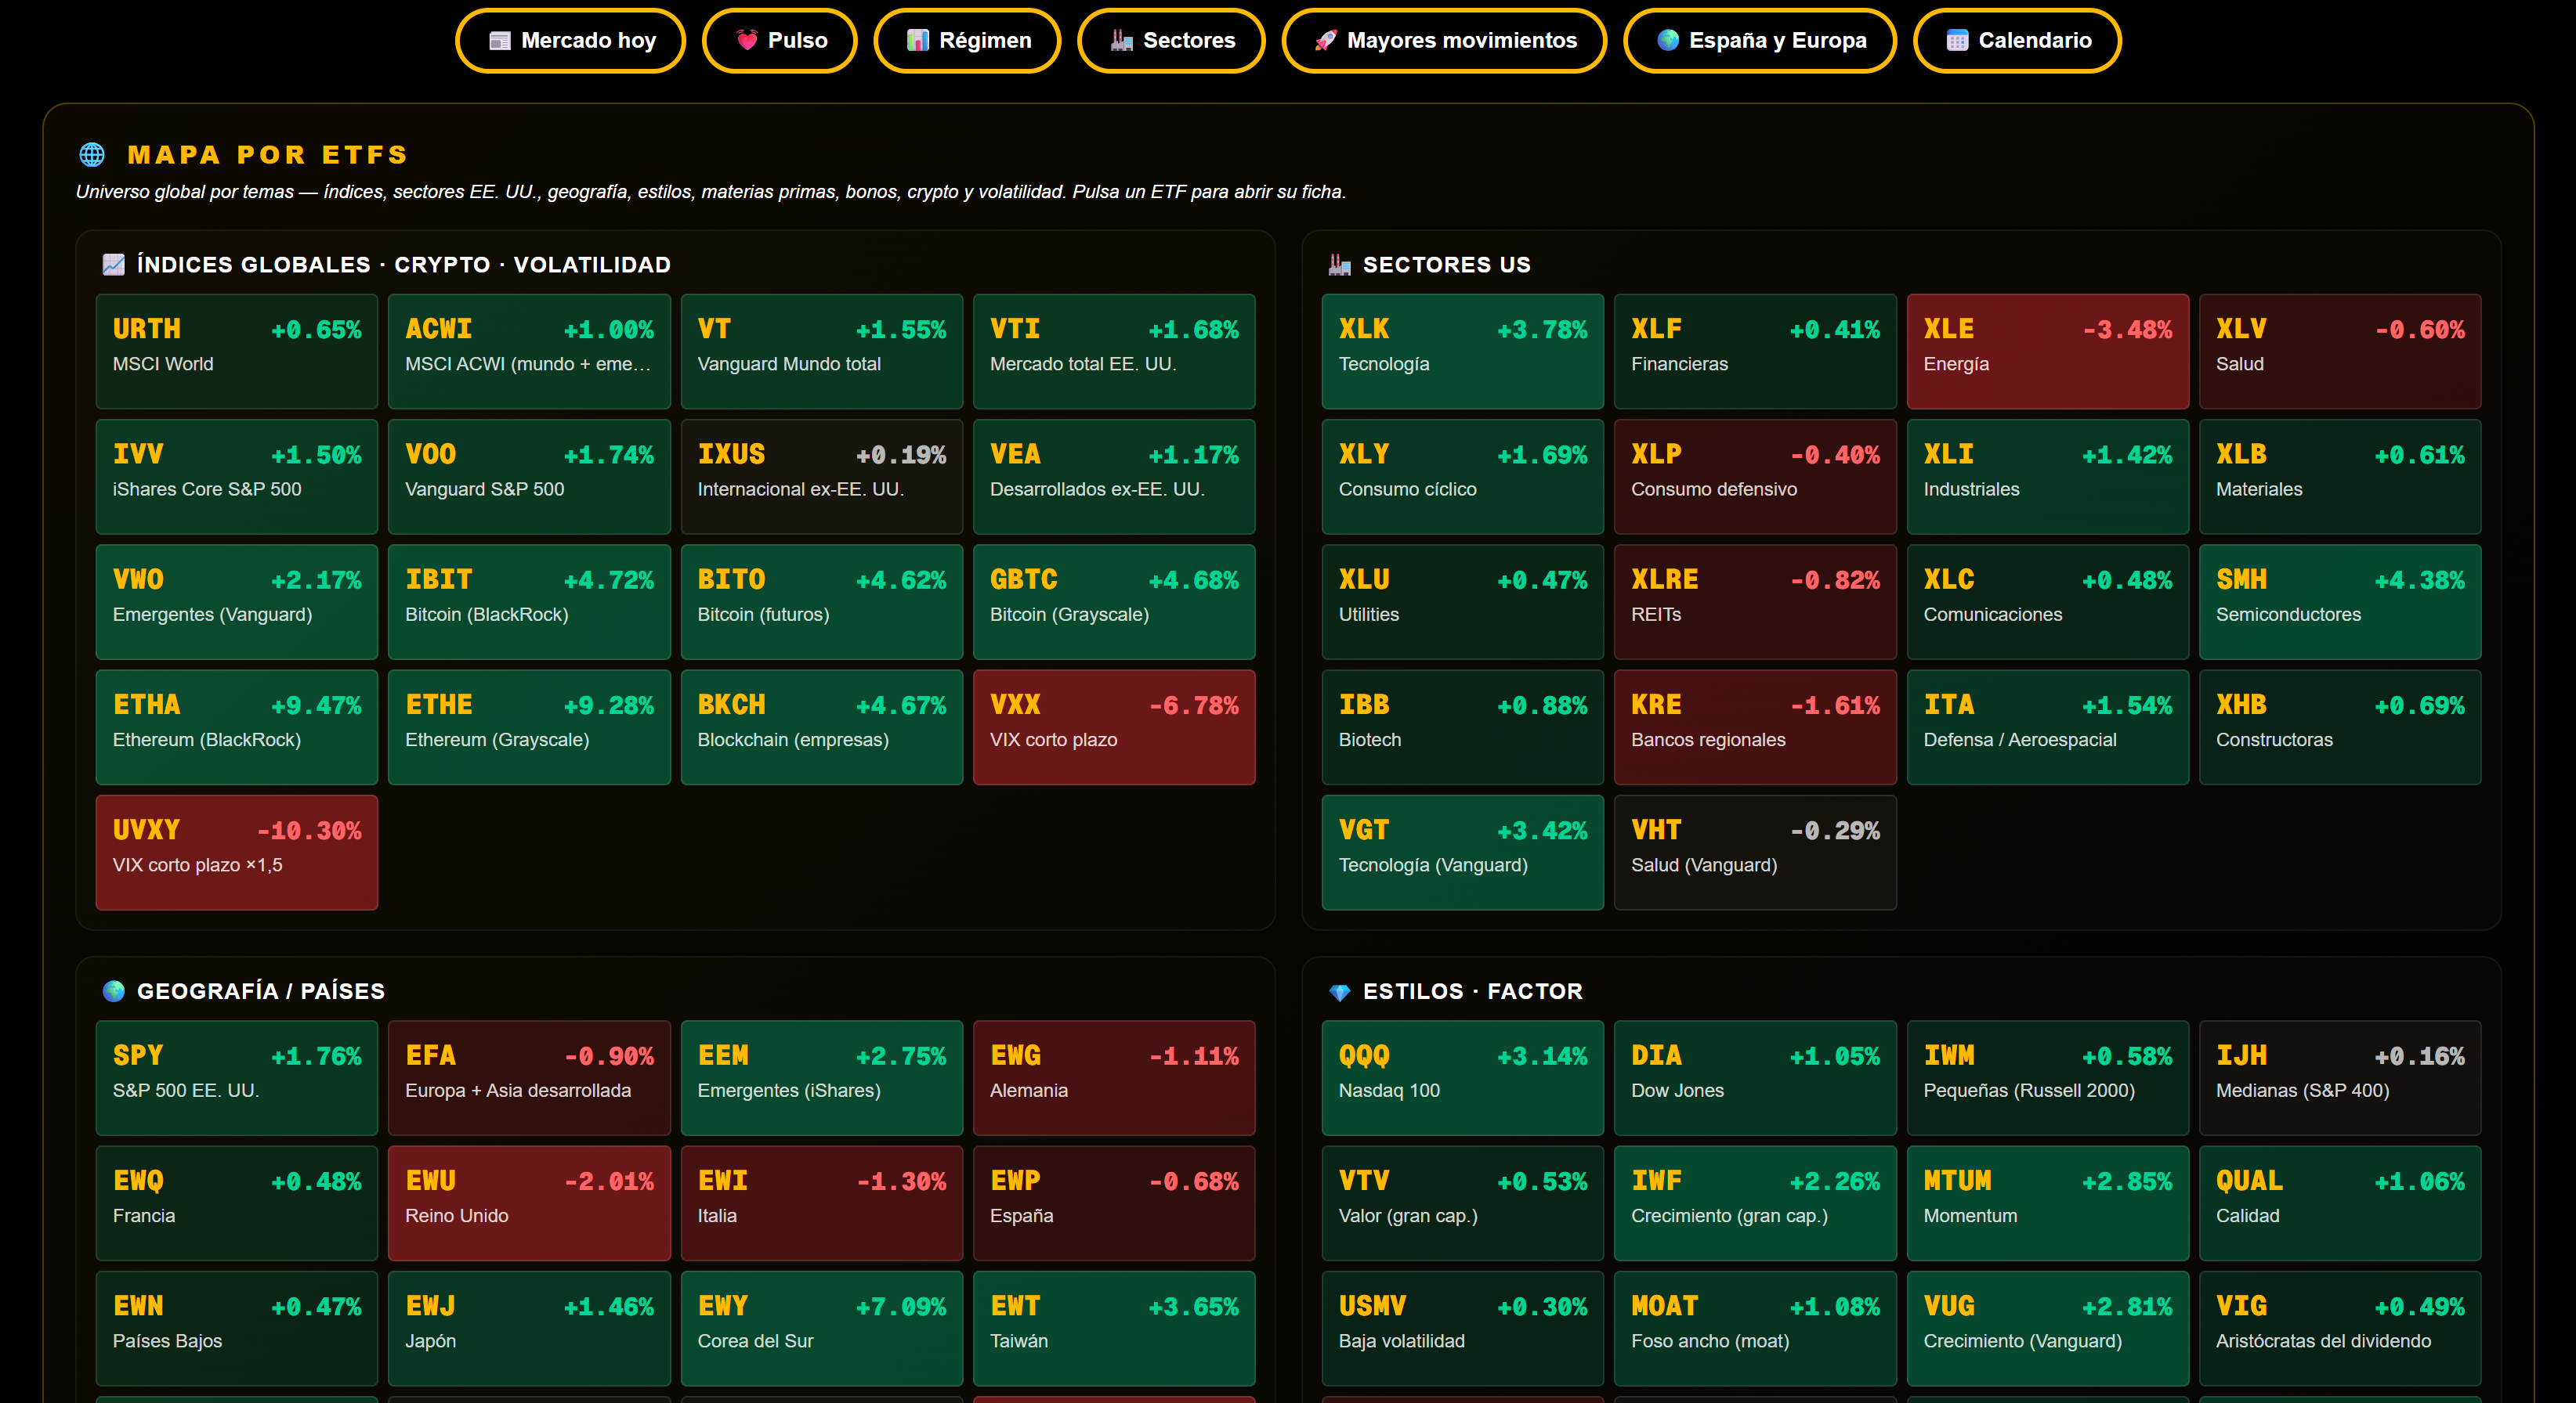
Task: Open the VIG Aristócratas del dividendo card
Action: [2340, 1328]
